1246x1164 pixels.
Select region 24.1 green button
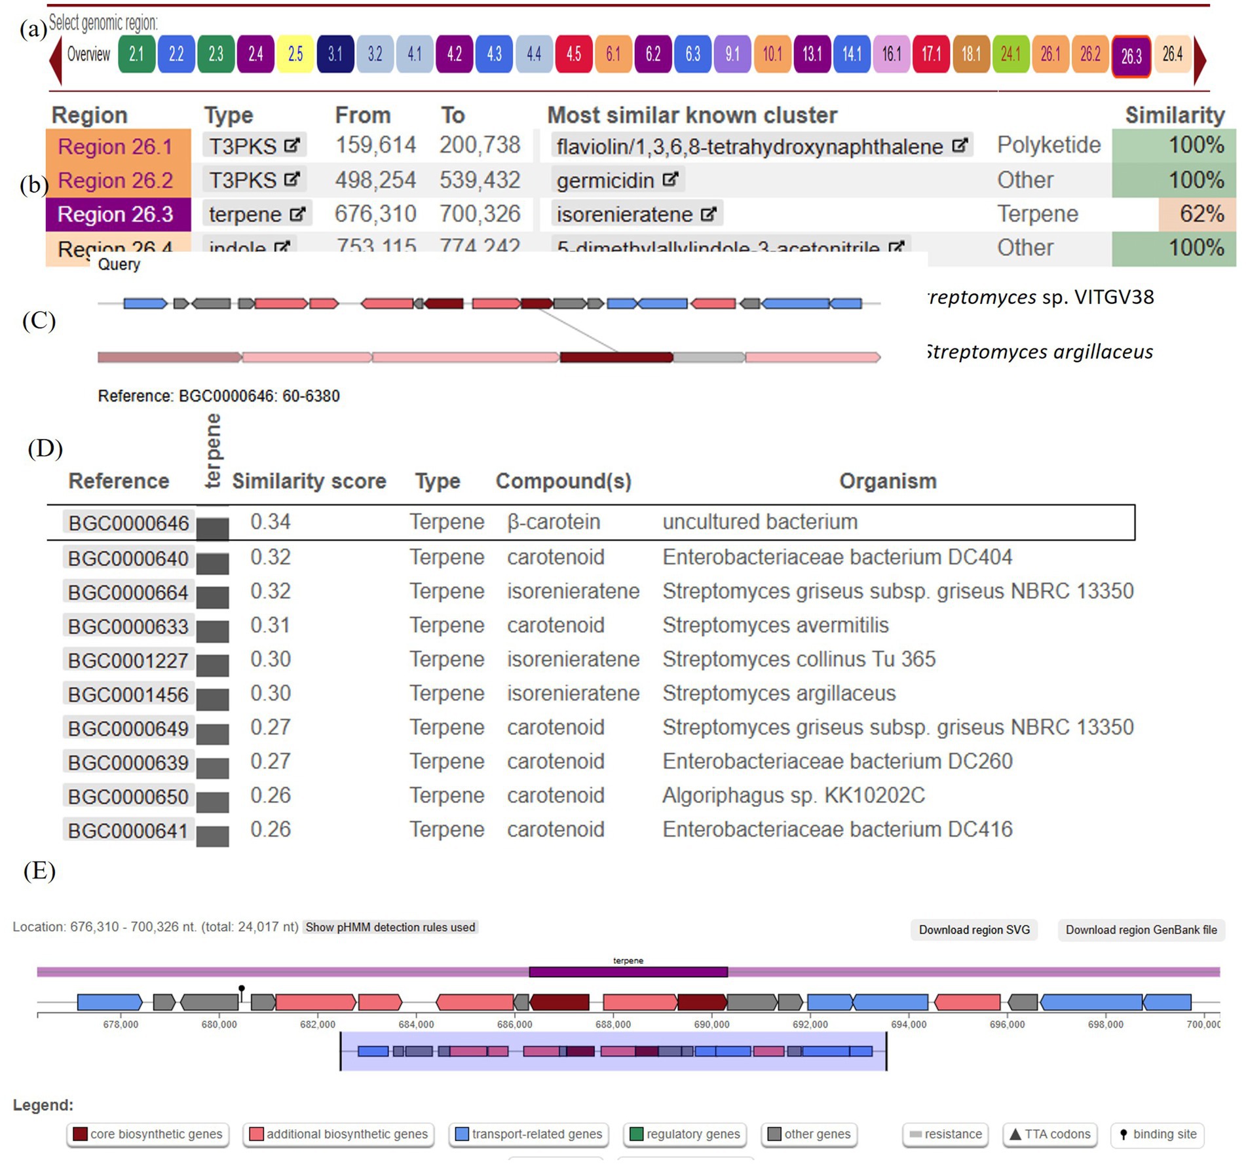point(1011,54)
